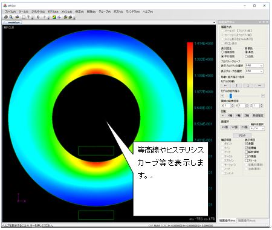Viewport: 272px width, 230px height.
Task: Open the display group selection dropdown
Action: tap(254, 71)
